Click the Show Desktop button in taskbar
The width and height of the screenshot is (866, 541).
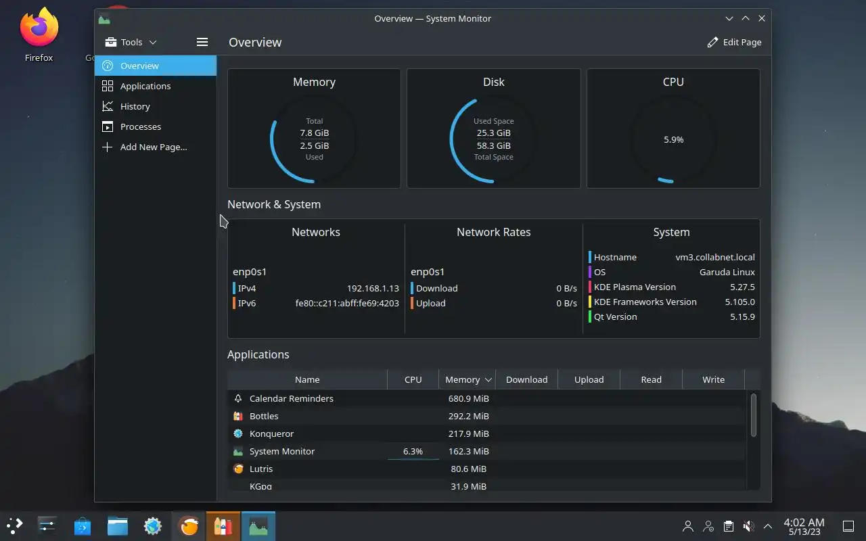848,525
